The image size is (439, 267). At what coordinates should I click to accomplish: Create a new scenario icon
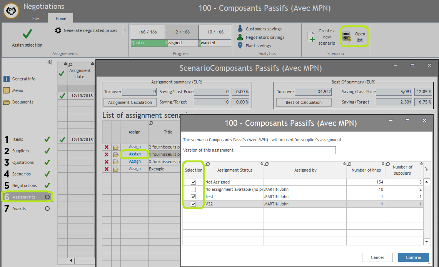pos(311,37)
